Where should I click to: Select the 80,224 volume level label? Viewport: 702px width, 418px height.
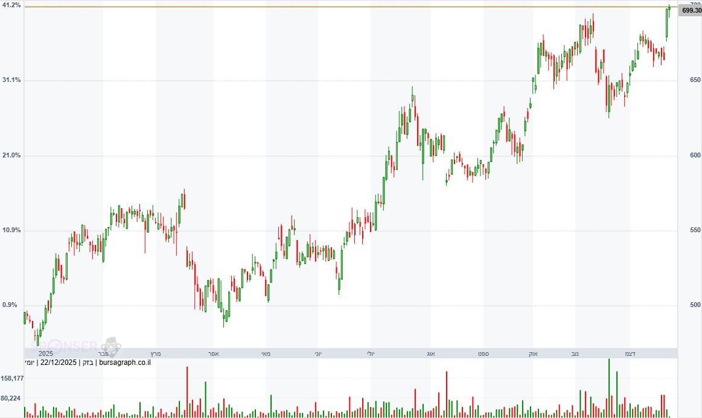tap(12, 398)
